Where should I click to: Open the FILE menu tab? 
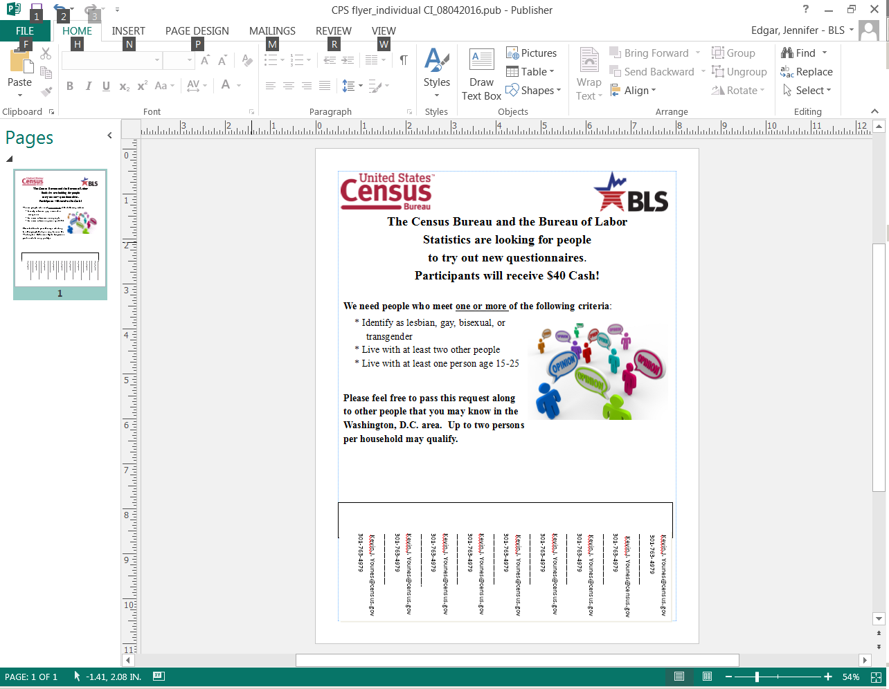[25, 31]
